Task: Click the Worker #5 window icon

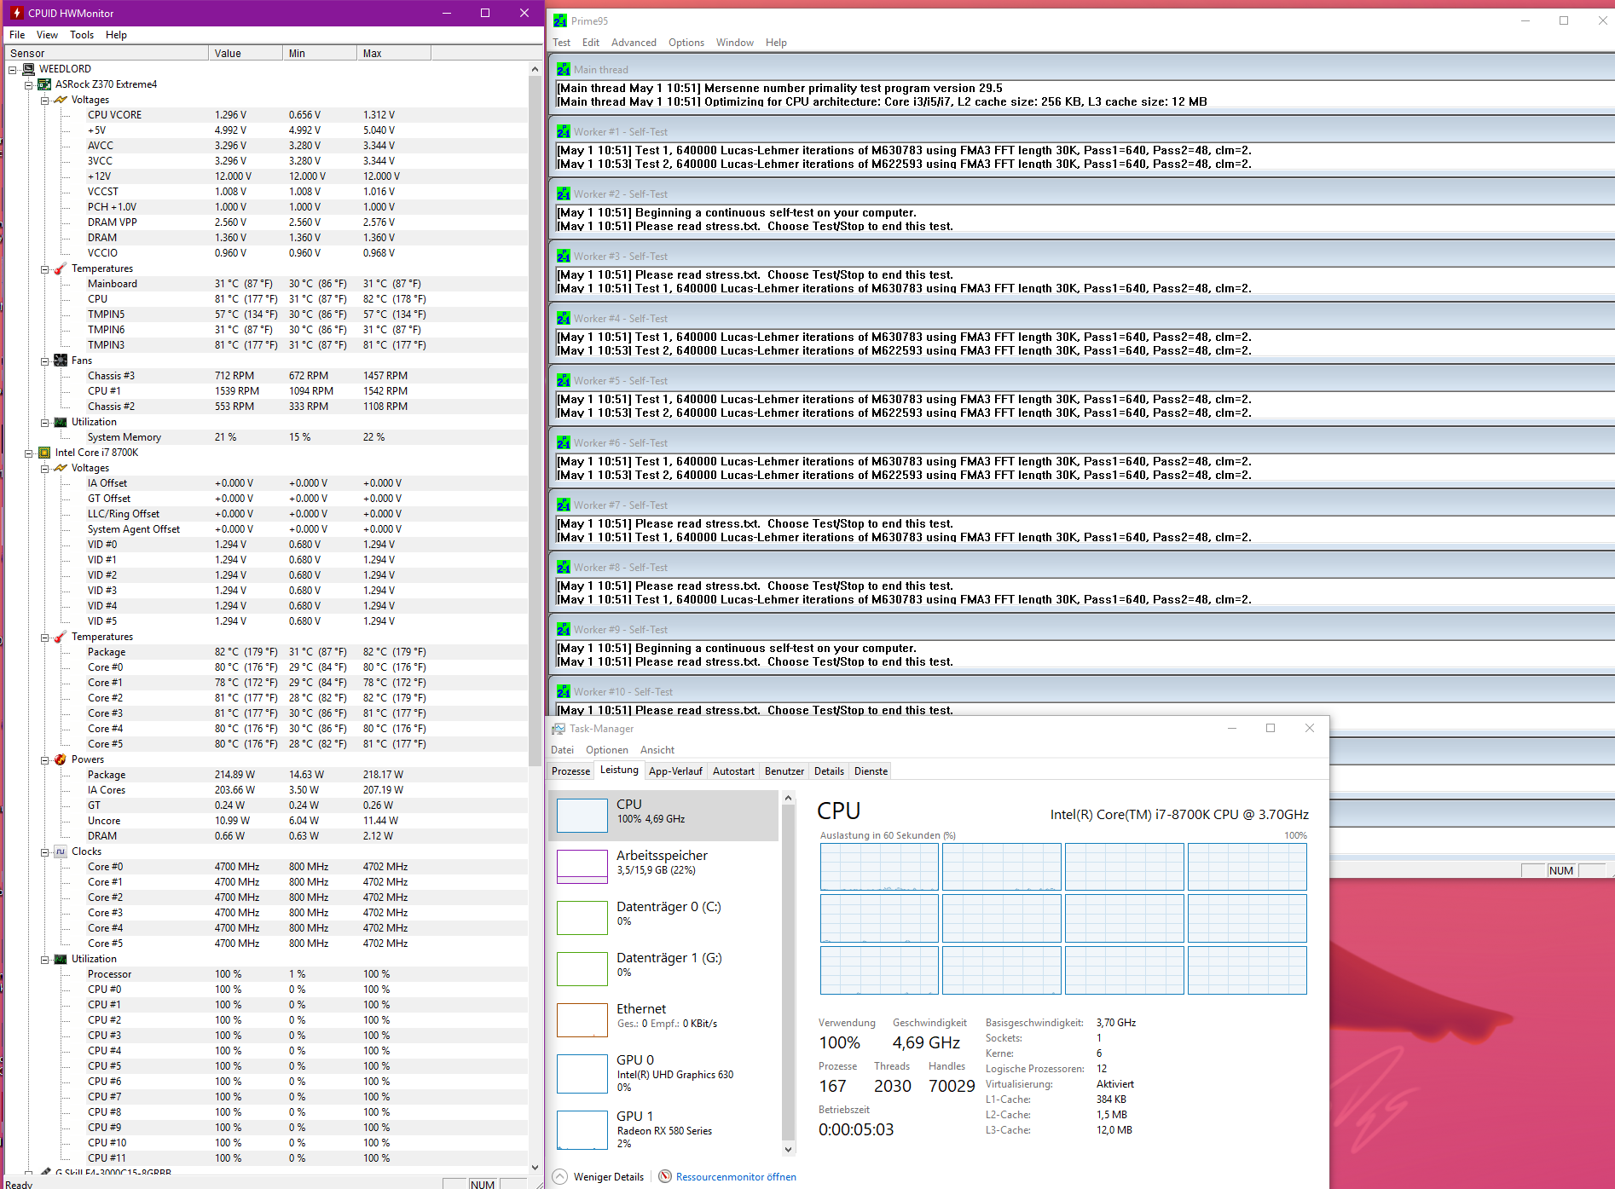Action: coord(564,381)
